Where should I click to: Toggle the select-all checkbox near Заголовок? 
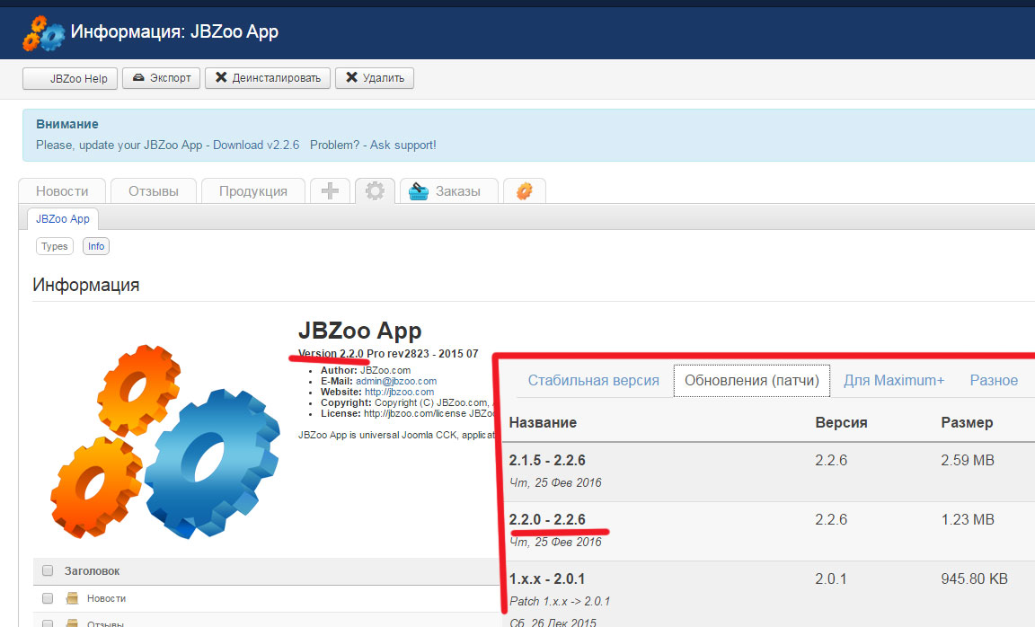pos(48,570)
